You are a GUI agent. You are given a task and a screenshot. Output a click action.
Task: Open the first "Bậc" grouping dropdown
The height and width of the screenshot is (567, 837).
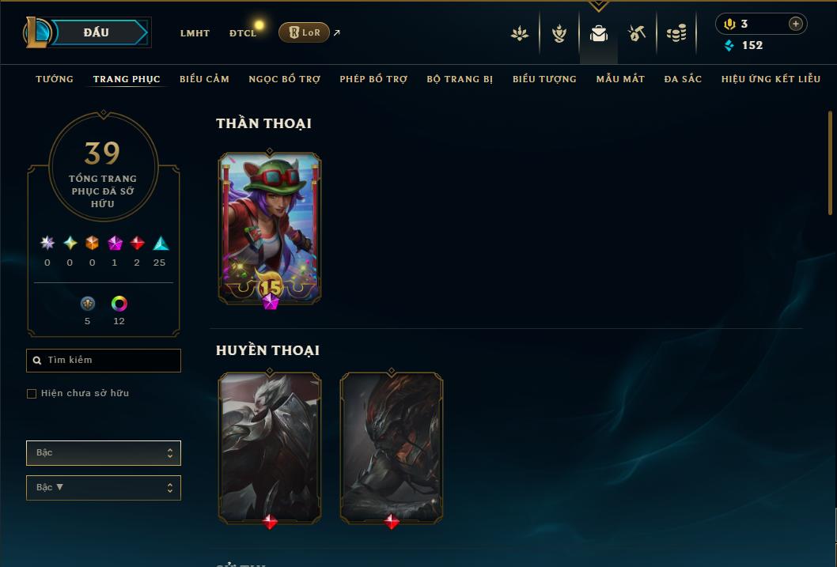point(104,453)
